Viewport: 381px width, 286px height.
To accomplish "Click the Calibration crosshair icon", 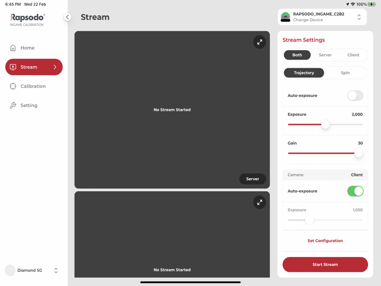I will click(13, 86).
